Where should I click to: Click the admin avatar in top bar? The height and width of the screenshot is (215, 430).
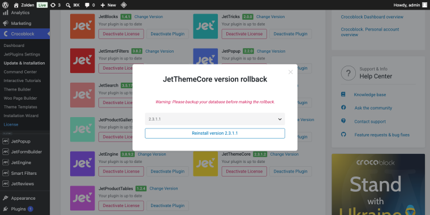point(424,5)
